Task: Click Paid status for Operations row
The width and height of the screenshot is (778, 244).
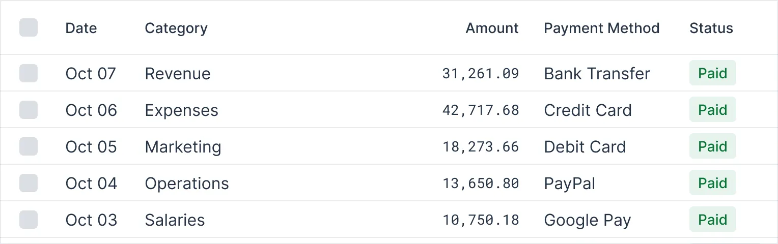Action: tap(712, 183)
